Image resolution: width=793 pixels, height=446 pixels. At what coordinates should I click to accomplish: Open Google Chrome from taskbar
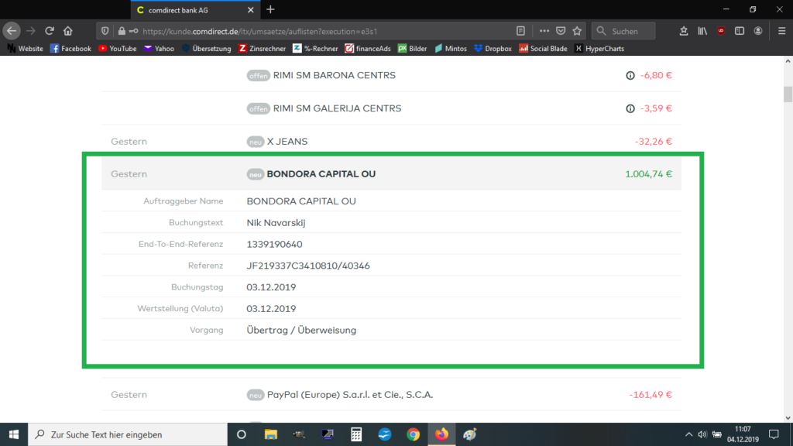pyautogui.click(x=414, y=434)
